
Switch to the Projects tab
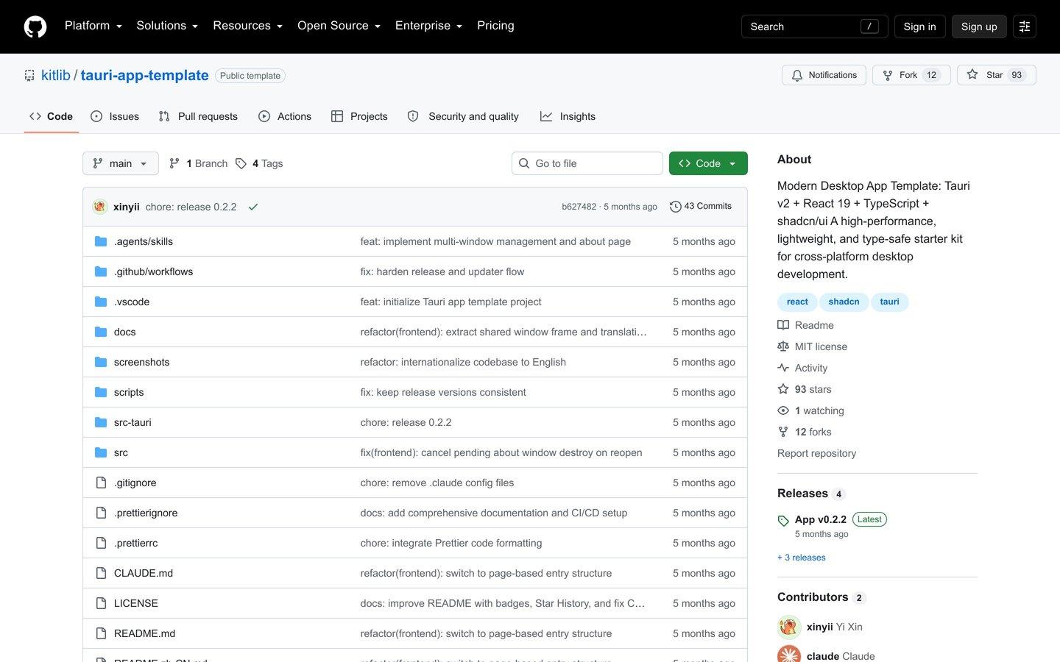pyautogui.click(x=359, y=116)
